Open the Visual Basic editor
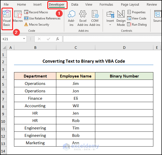Screen dimensions: 162x155 [x=7, y=18]
